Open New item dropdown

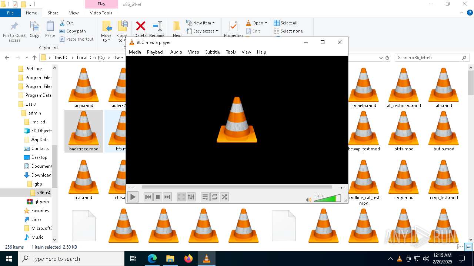coord(200,23)
